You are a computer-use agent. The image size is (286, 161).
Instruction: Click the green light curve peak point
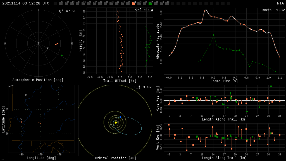coord(213,35)
